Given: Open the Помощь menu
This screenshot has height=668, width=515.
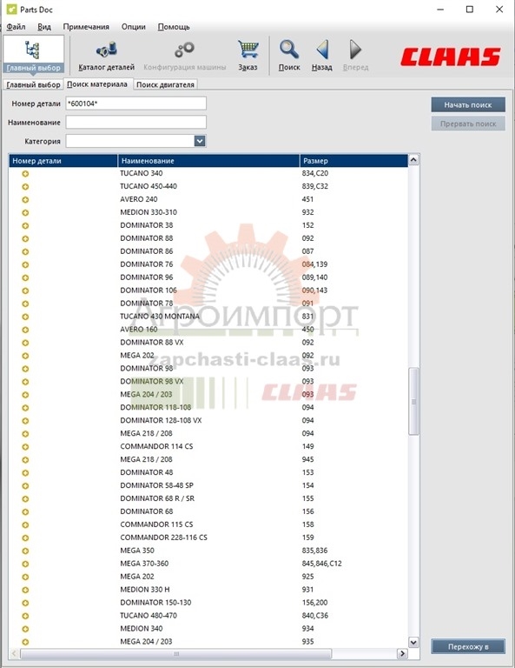Looking at the screenshot, I should click(x=174, y=27).
